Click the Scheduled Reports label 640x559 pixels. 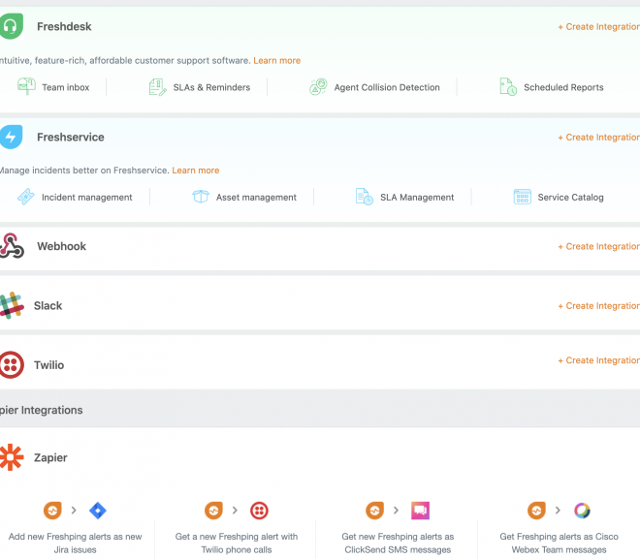[563, 87]
